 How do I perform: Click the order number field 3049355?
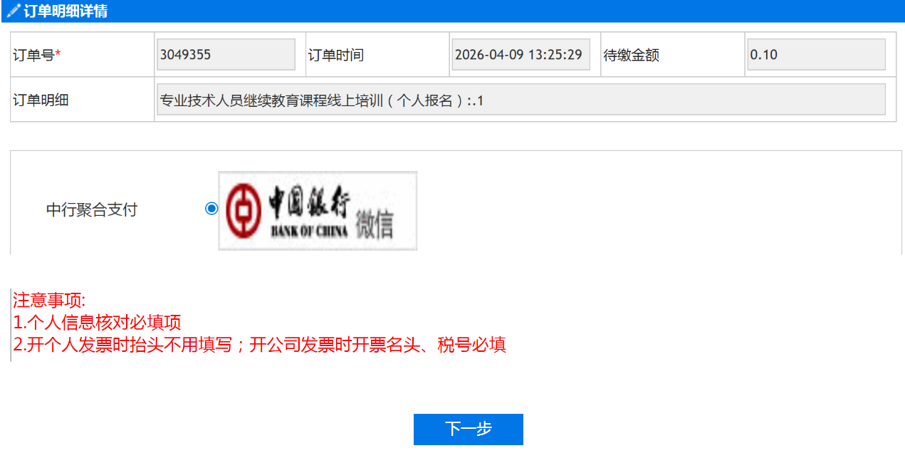click(x=226, y=55)
